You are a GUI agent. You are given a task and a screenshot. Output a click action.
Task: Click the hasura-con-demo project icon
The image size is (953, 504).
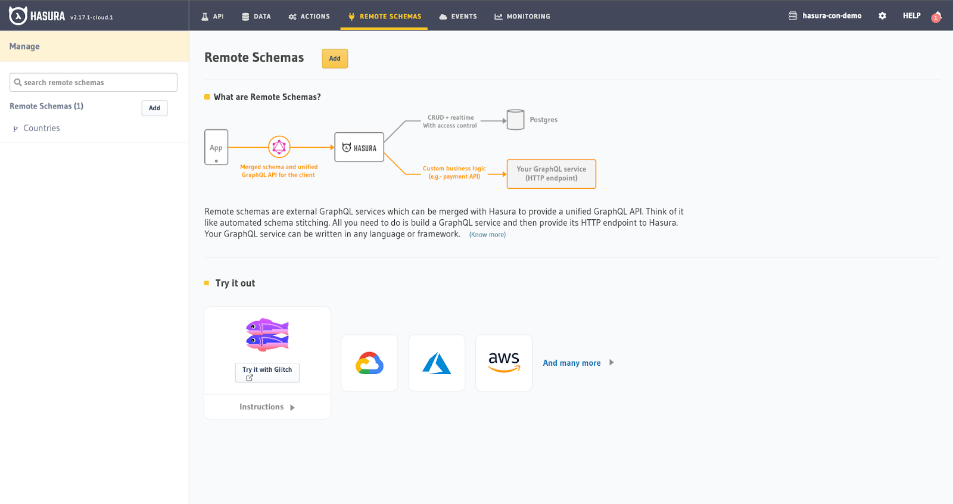pyautogui.click(x=793, y=16)
